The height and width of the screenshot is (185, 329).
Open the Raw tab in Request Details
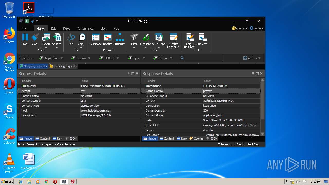[x=58, y=138]
